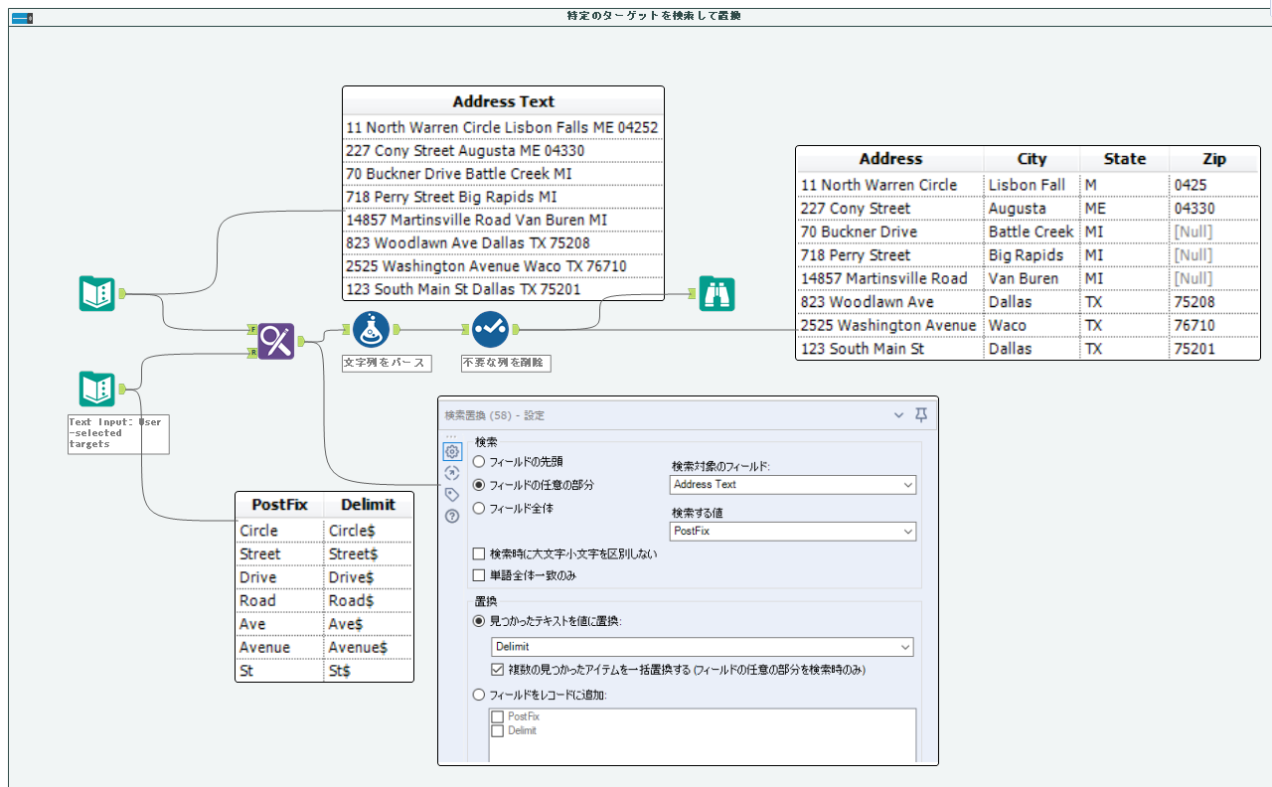Click row '718 Perry Street Big Rapids MI'
Image resolution: width=1272 pixels, height=787 pixels.
503,197
